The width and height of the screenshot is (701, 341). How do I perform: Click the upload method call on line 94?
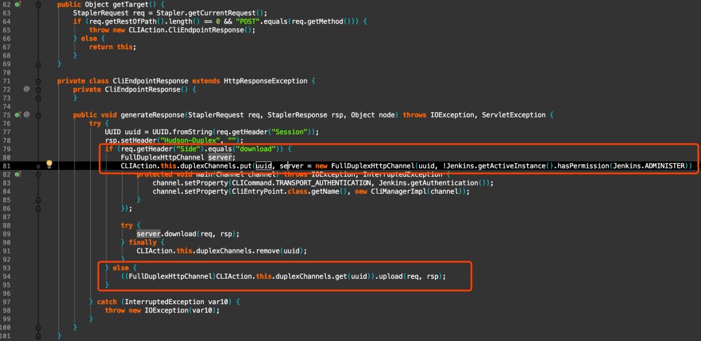(x=391, y=276)
